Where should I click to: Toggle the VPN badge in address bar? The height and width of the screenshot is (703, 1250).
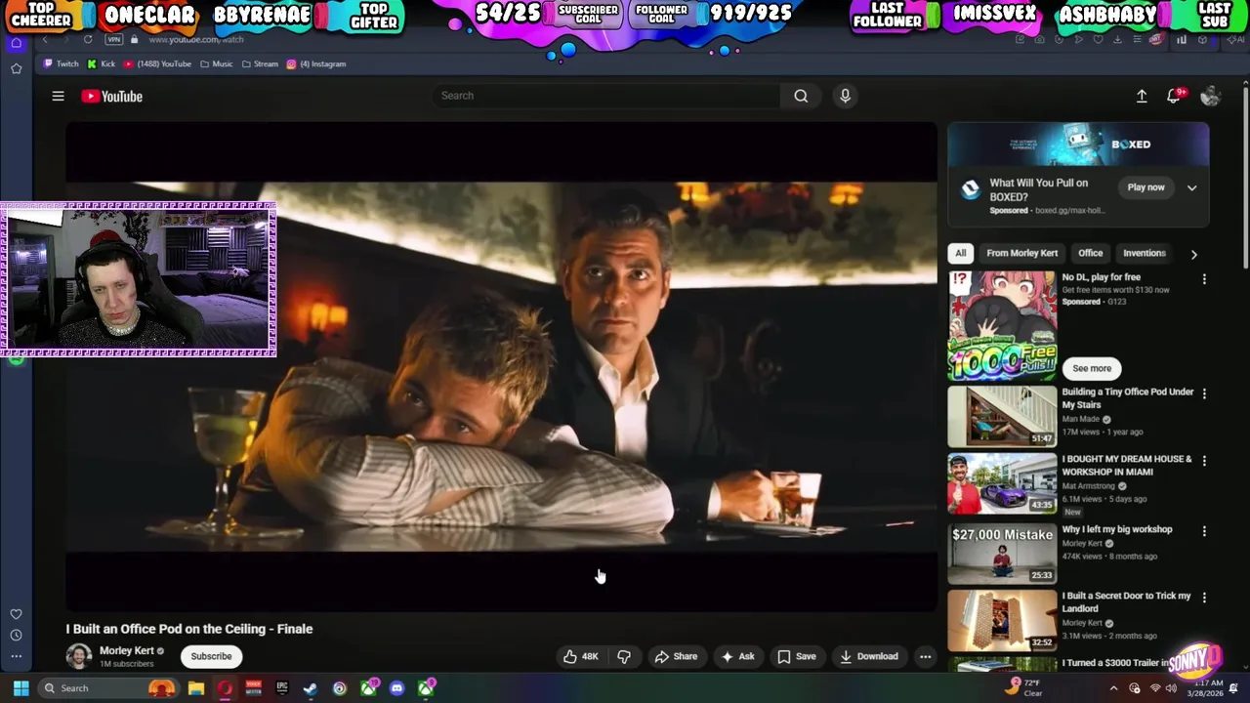pos(114,39)
